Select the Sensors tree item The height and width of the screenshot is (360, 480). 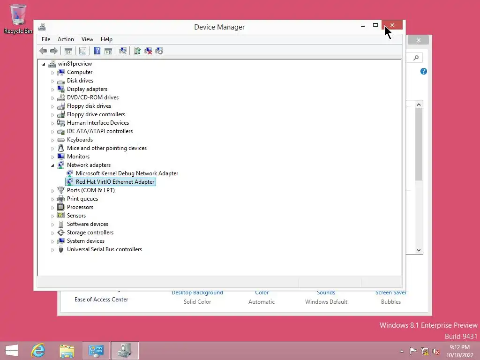[x=76, y=216]
